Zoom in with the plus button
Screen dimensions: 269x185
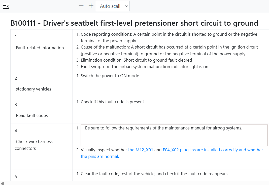(x=91, y=6)
